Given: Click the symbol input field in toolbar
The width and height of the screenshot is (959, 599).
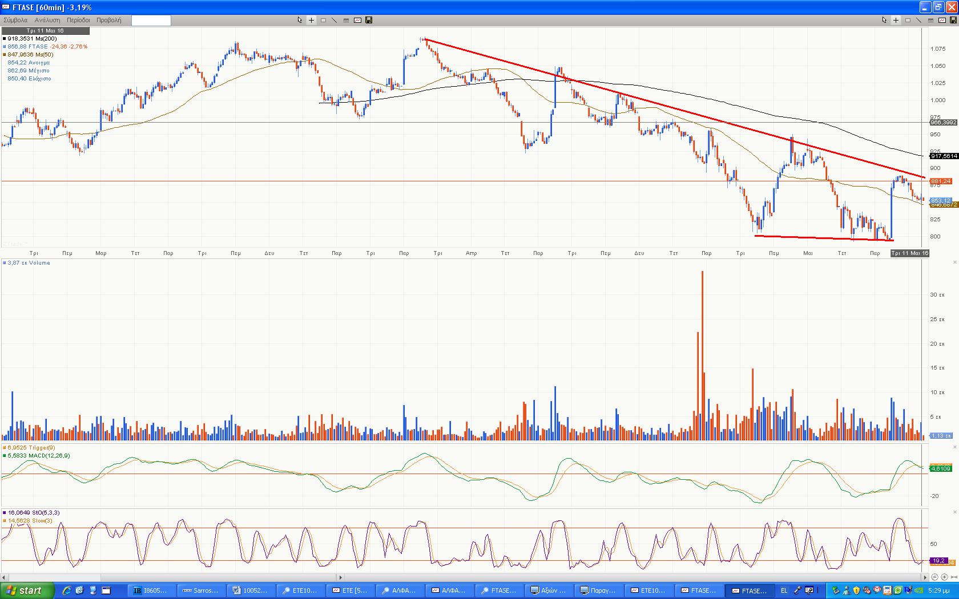Looking at the screenshot, I should [151, 21].
